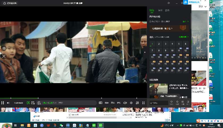Expand the More dropdown in the background window
Viewport: 223px width, 128px height.
pos(203,7)
